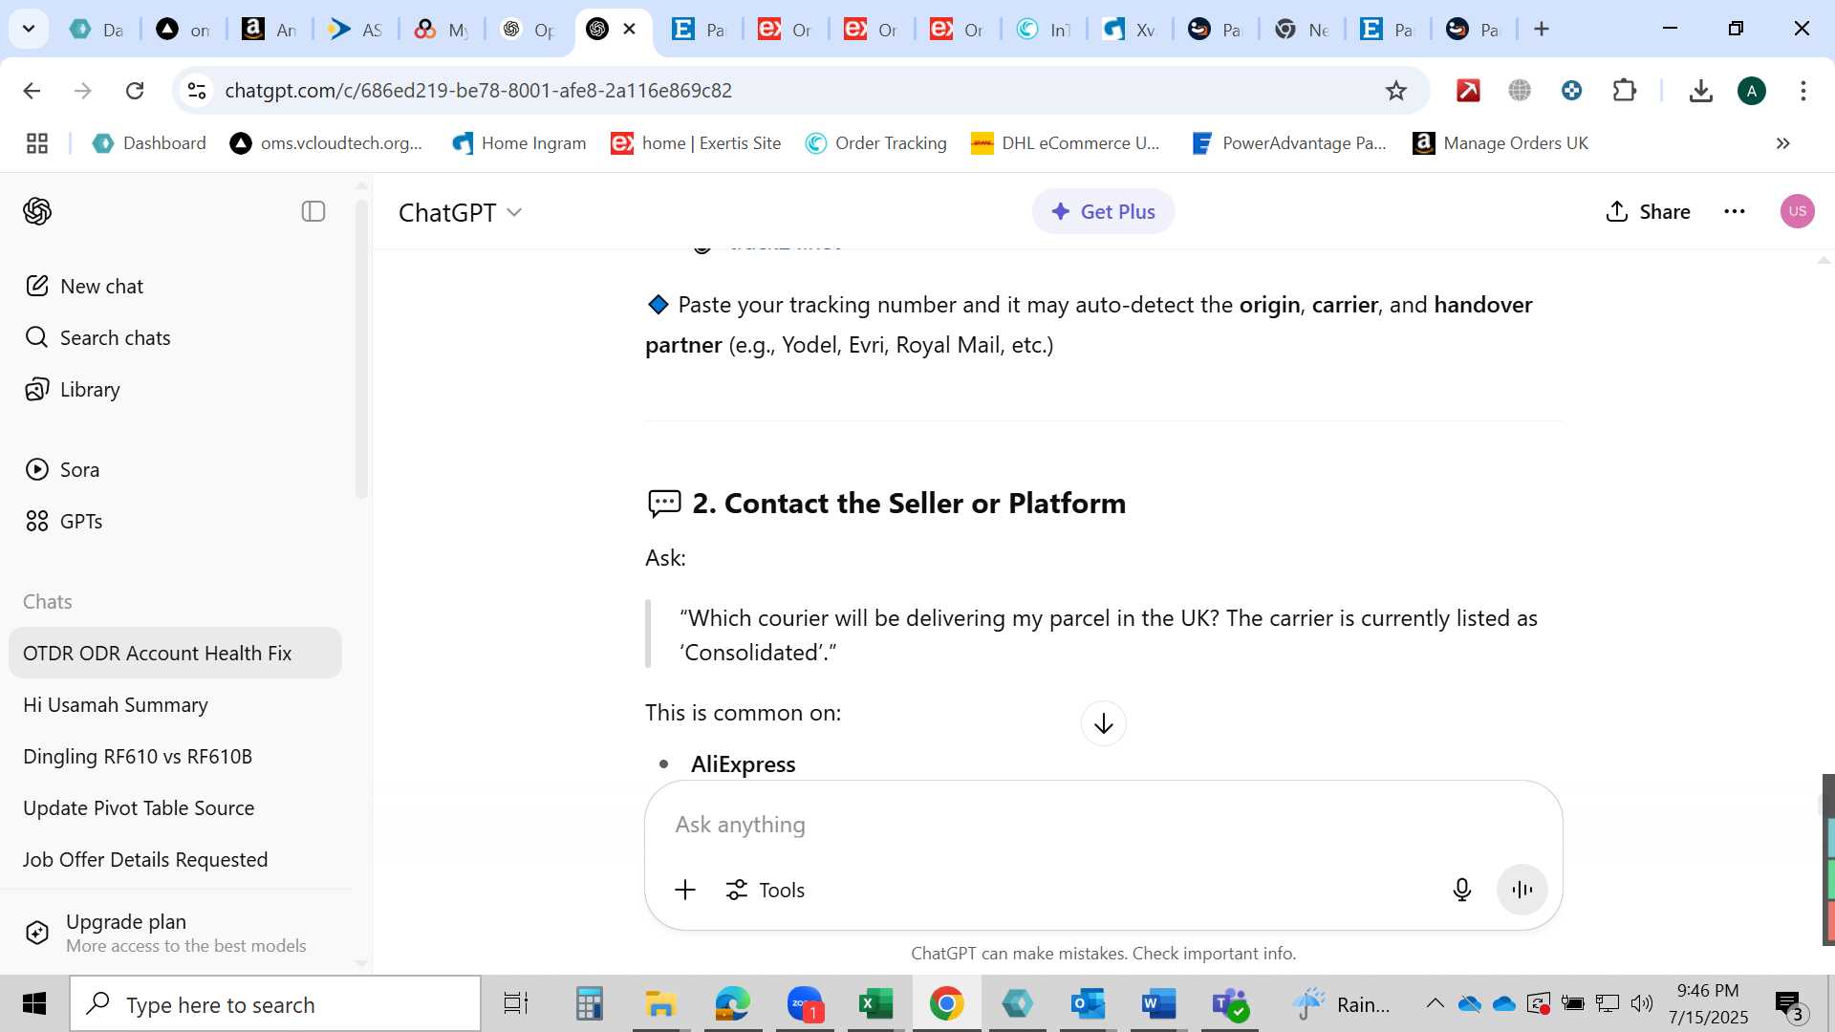Image resolution: width=1835 pixels, height=1032 pixels.
Task: Open a new browser tab
Action: pos(1542,29)
